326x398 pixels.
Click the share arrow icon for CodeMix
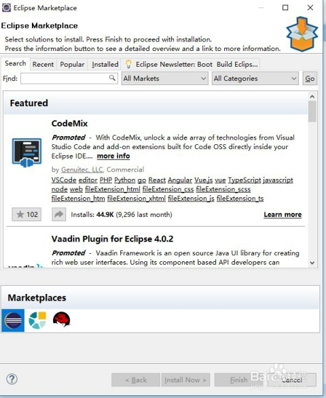coord(59,214)
